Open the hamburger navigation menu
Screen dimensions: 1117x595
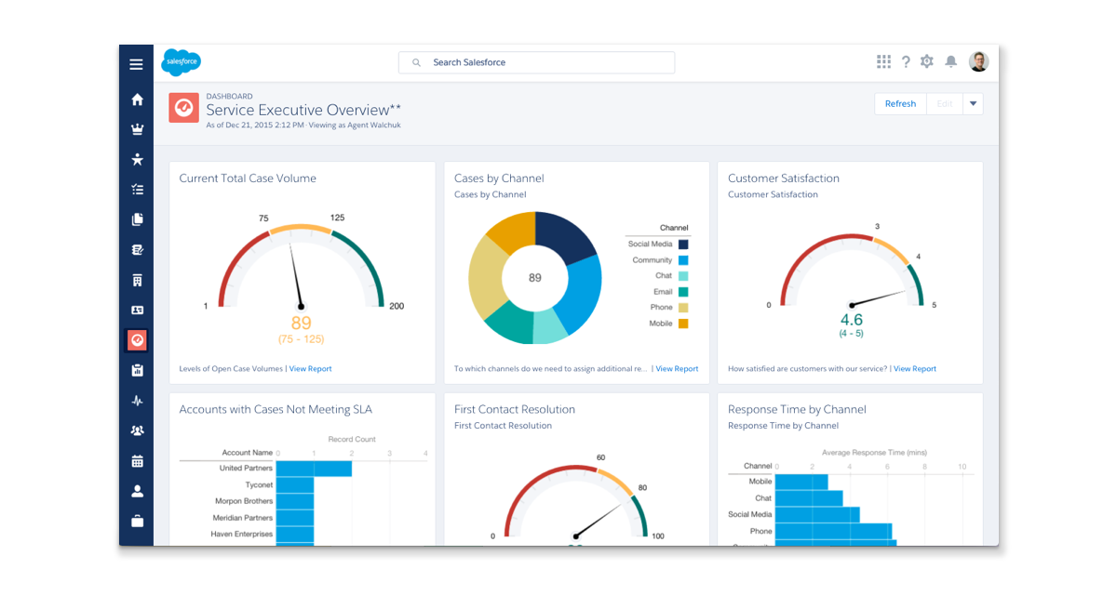137,64
